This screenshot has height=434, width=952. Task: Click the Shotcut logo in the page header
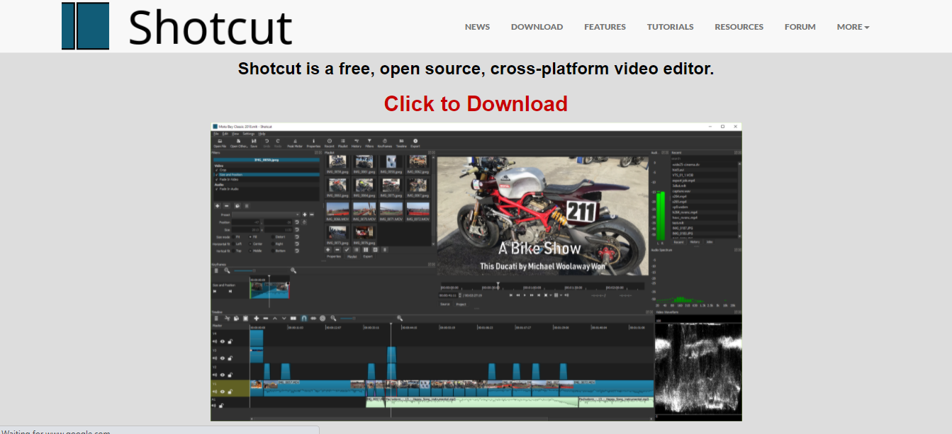point(177,26)
